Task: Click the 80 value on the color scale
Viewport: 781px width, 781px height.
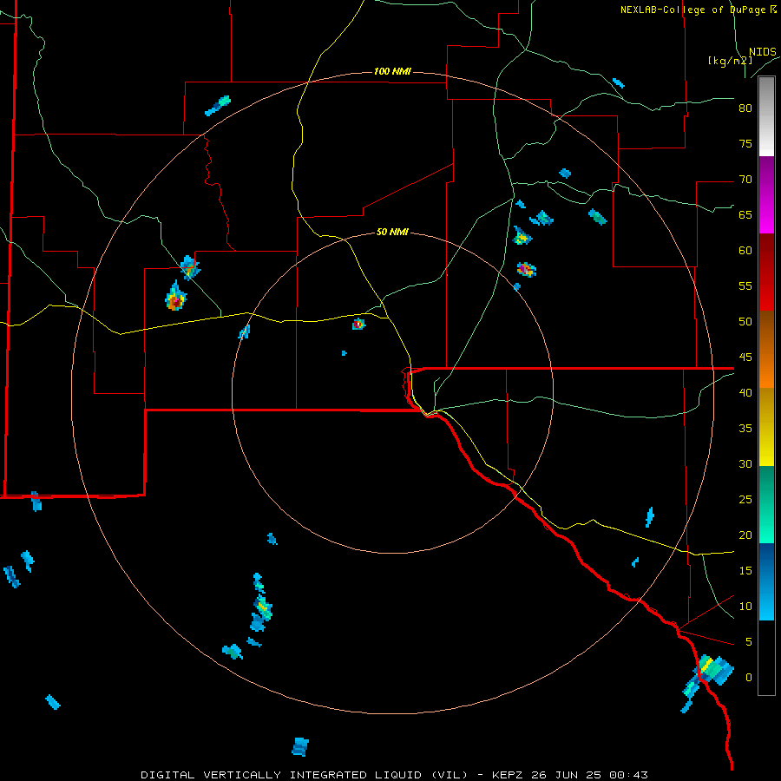Action: 745,108
